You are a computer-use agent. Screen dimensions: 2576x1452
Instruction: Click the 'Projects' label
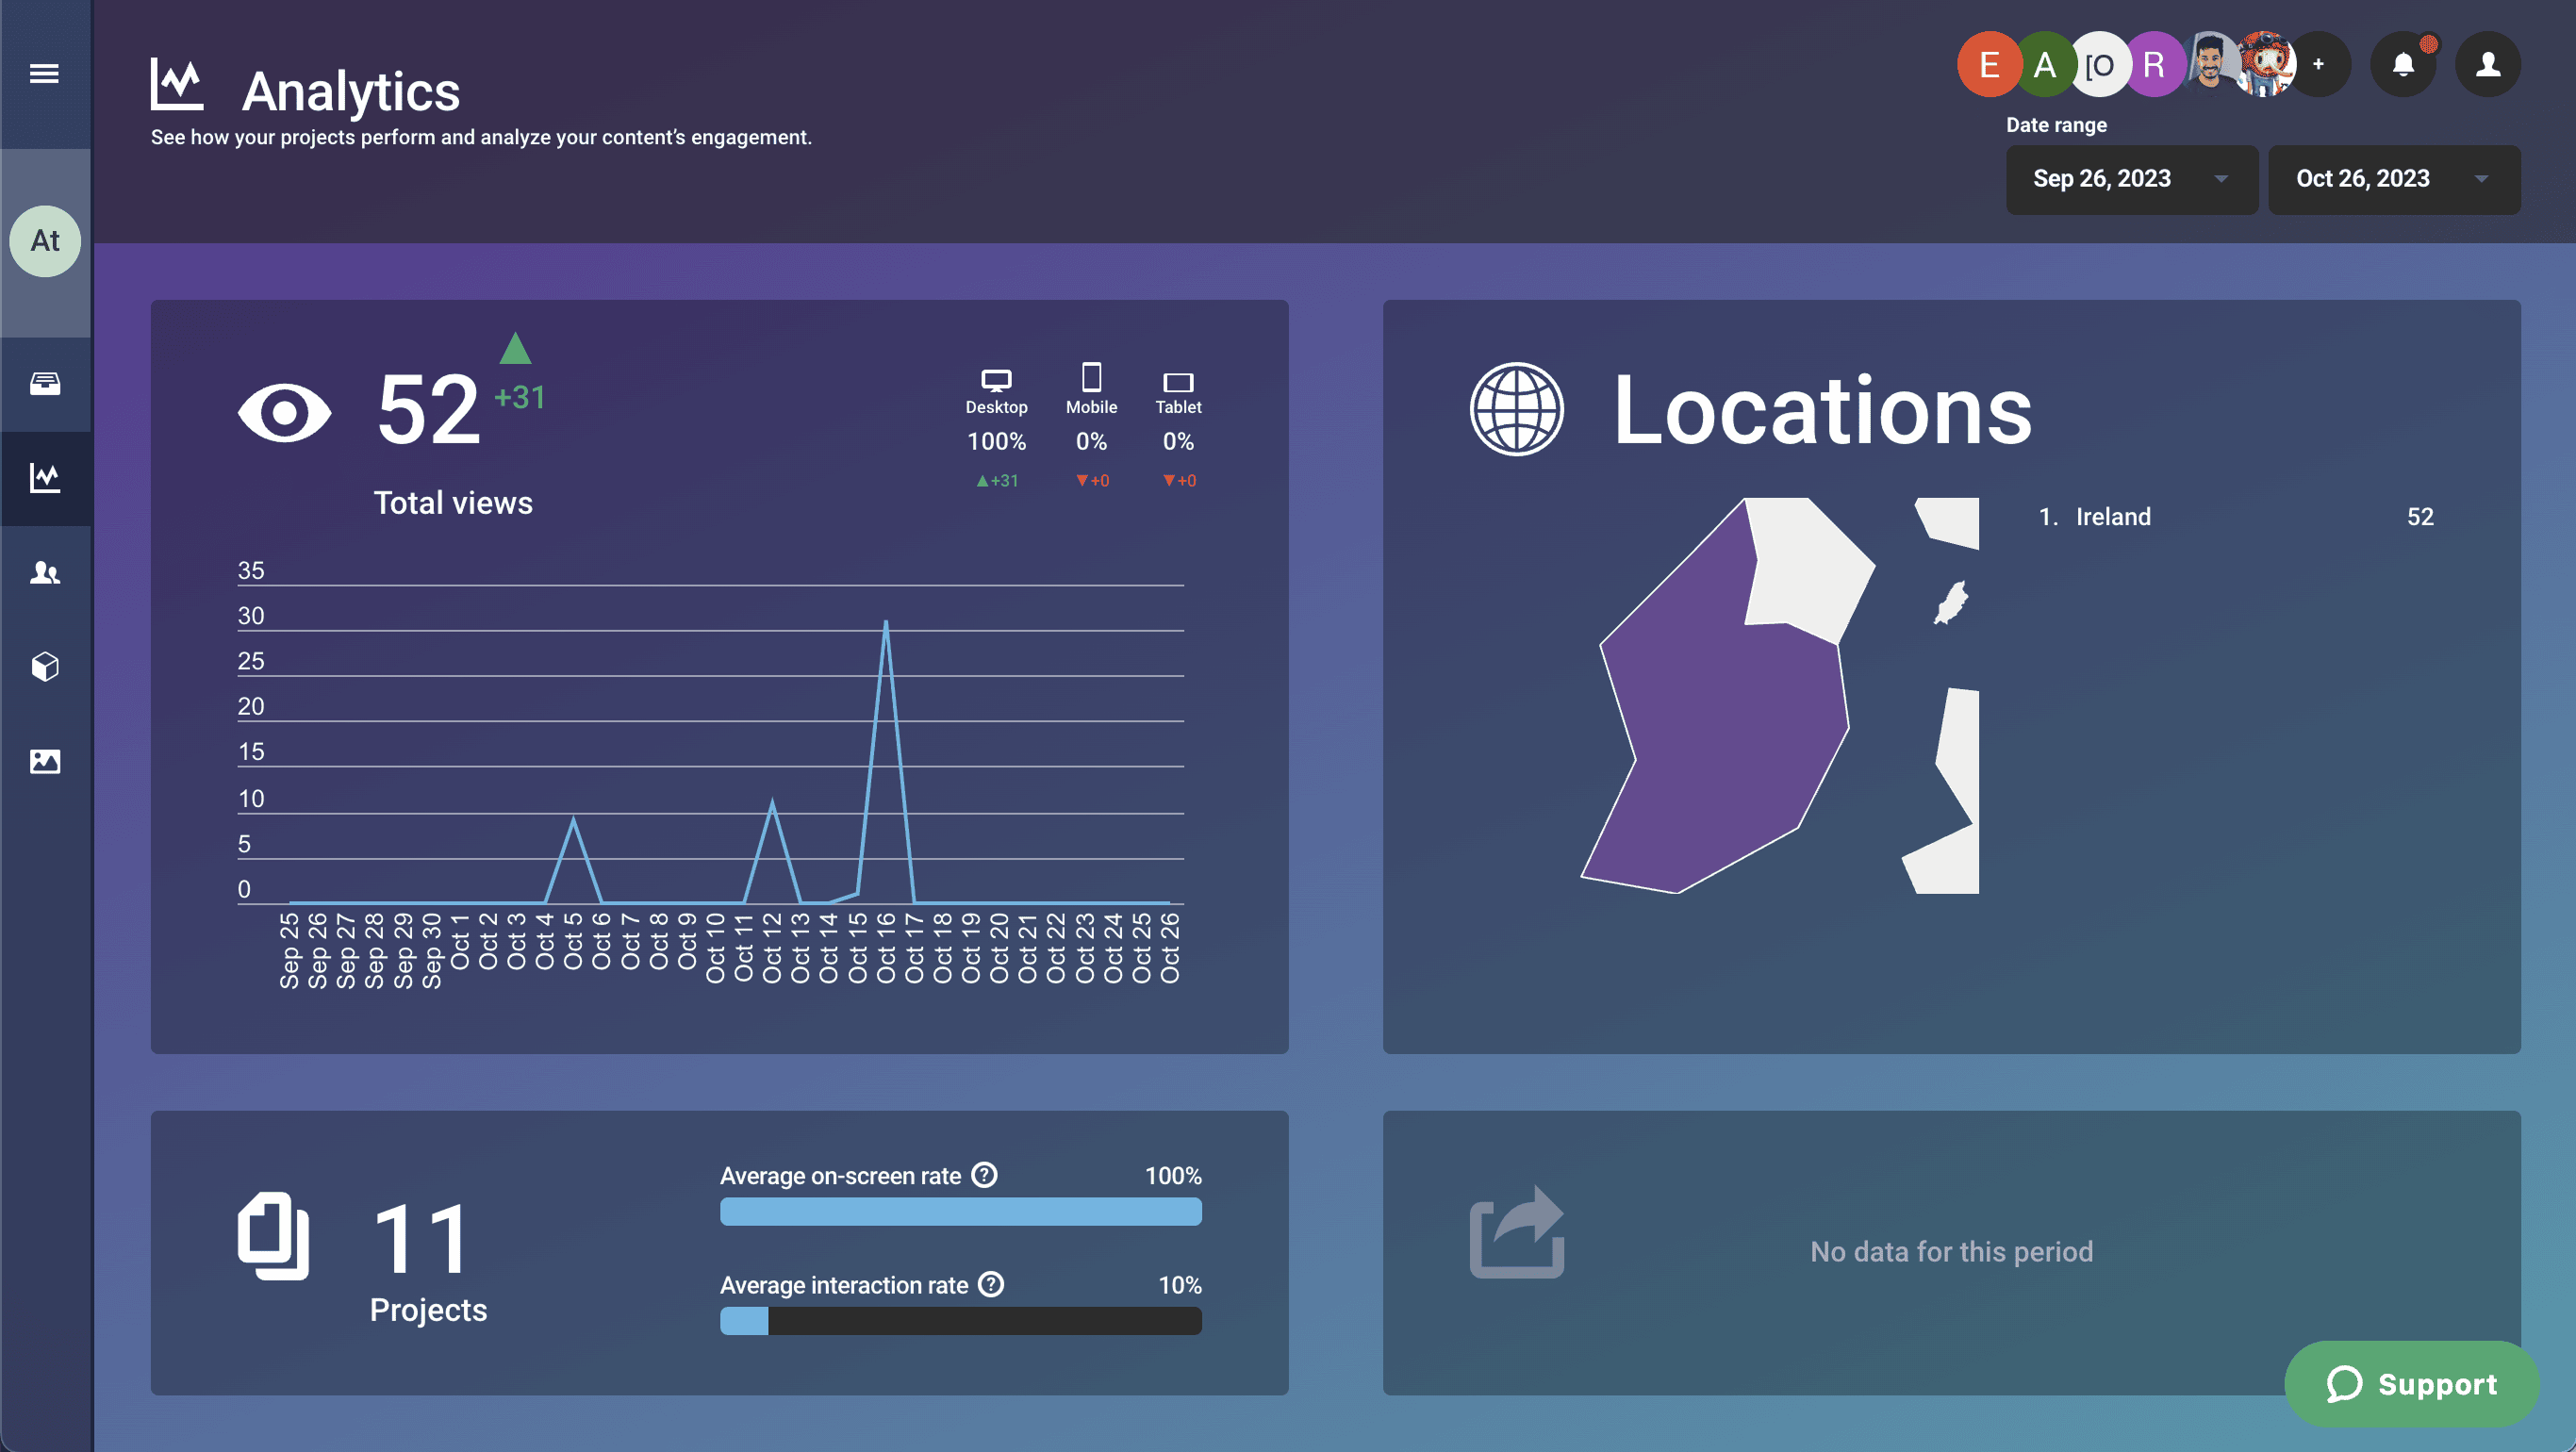pyautogui.click(x=428, y=1310)
